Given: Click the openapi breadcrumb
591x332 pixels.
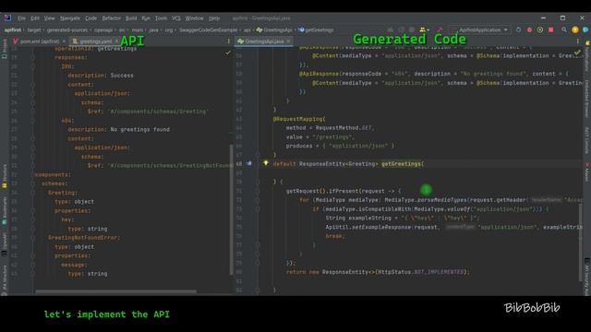Looking at the screenshot, I should 103,30.
